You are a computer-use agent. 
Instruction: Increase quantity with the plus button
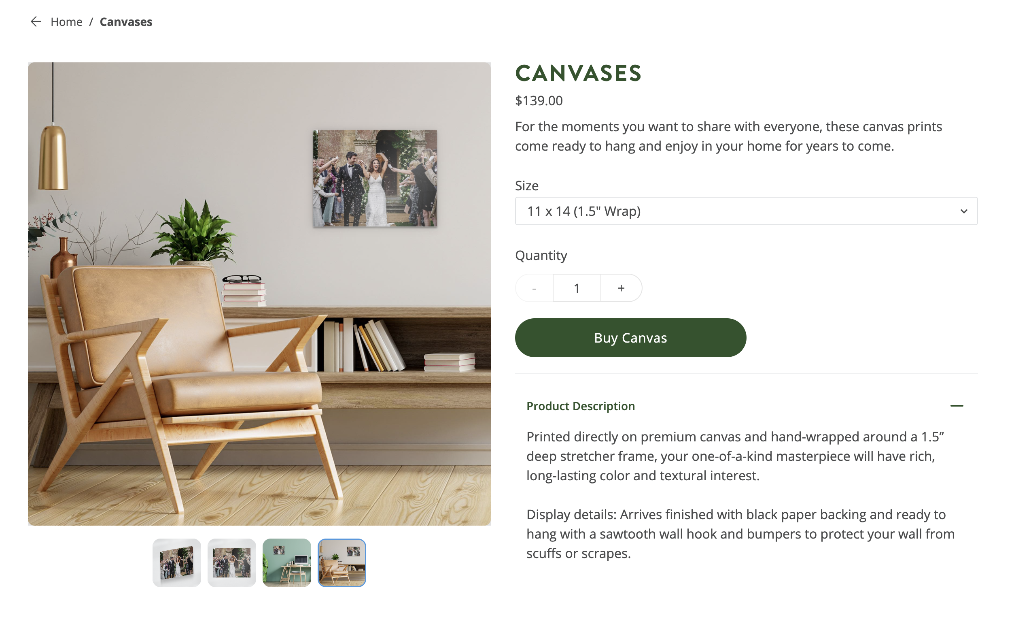click(x=621, y=288)
